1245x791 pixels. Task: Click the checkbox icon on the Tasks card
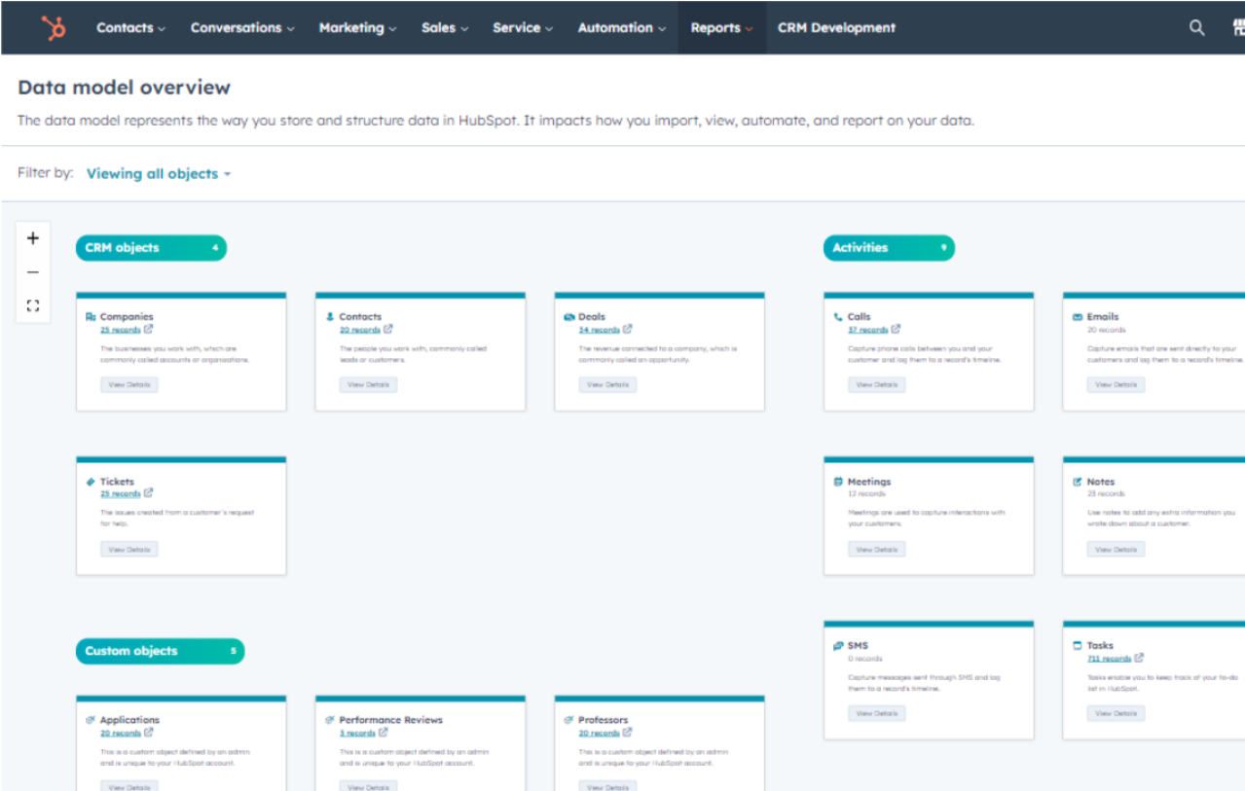pos(1077,644)
